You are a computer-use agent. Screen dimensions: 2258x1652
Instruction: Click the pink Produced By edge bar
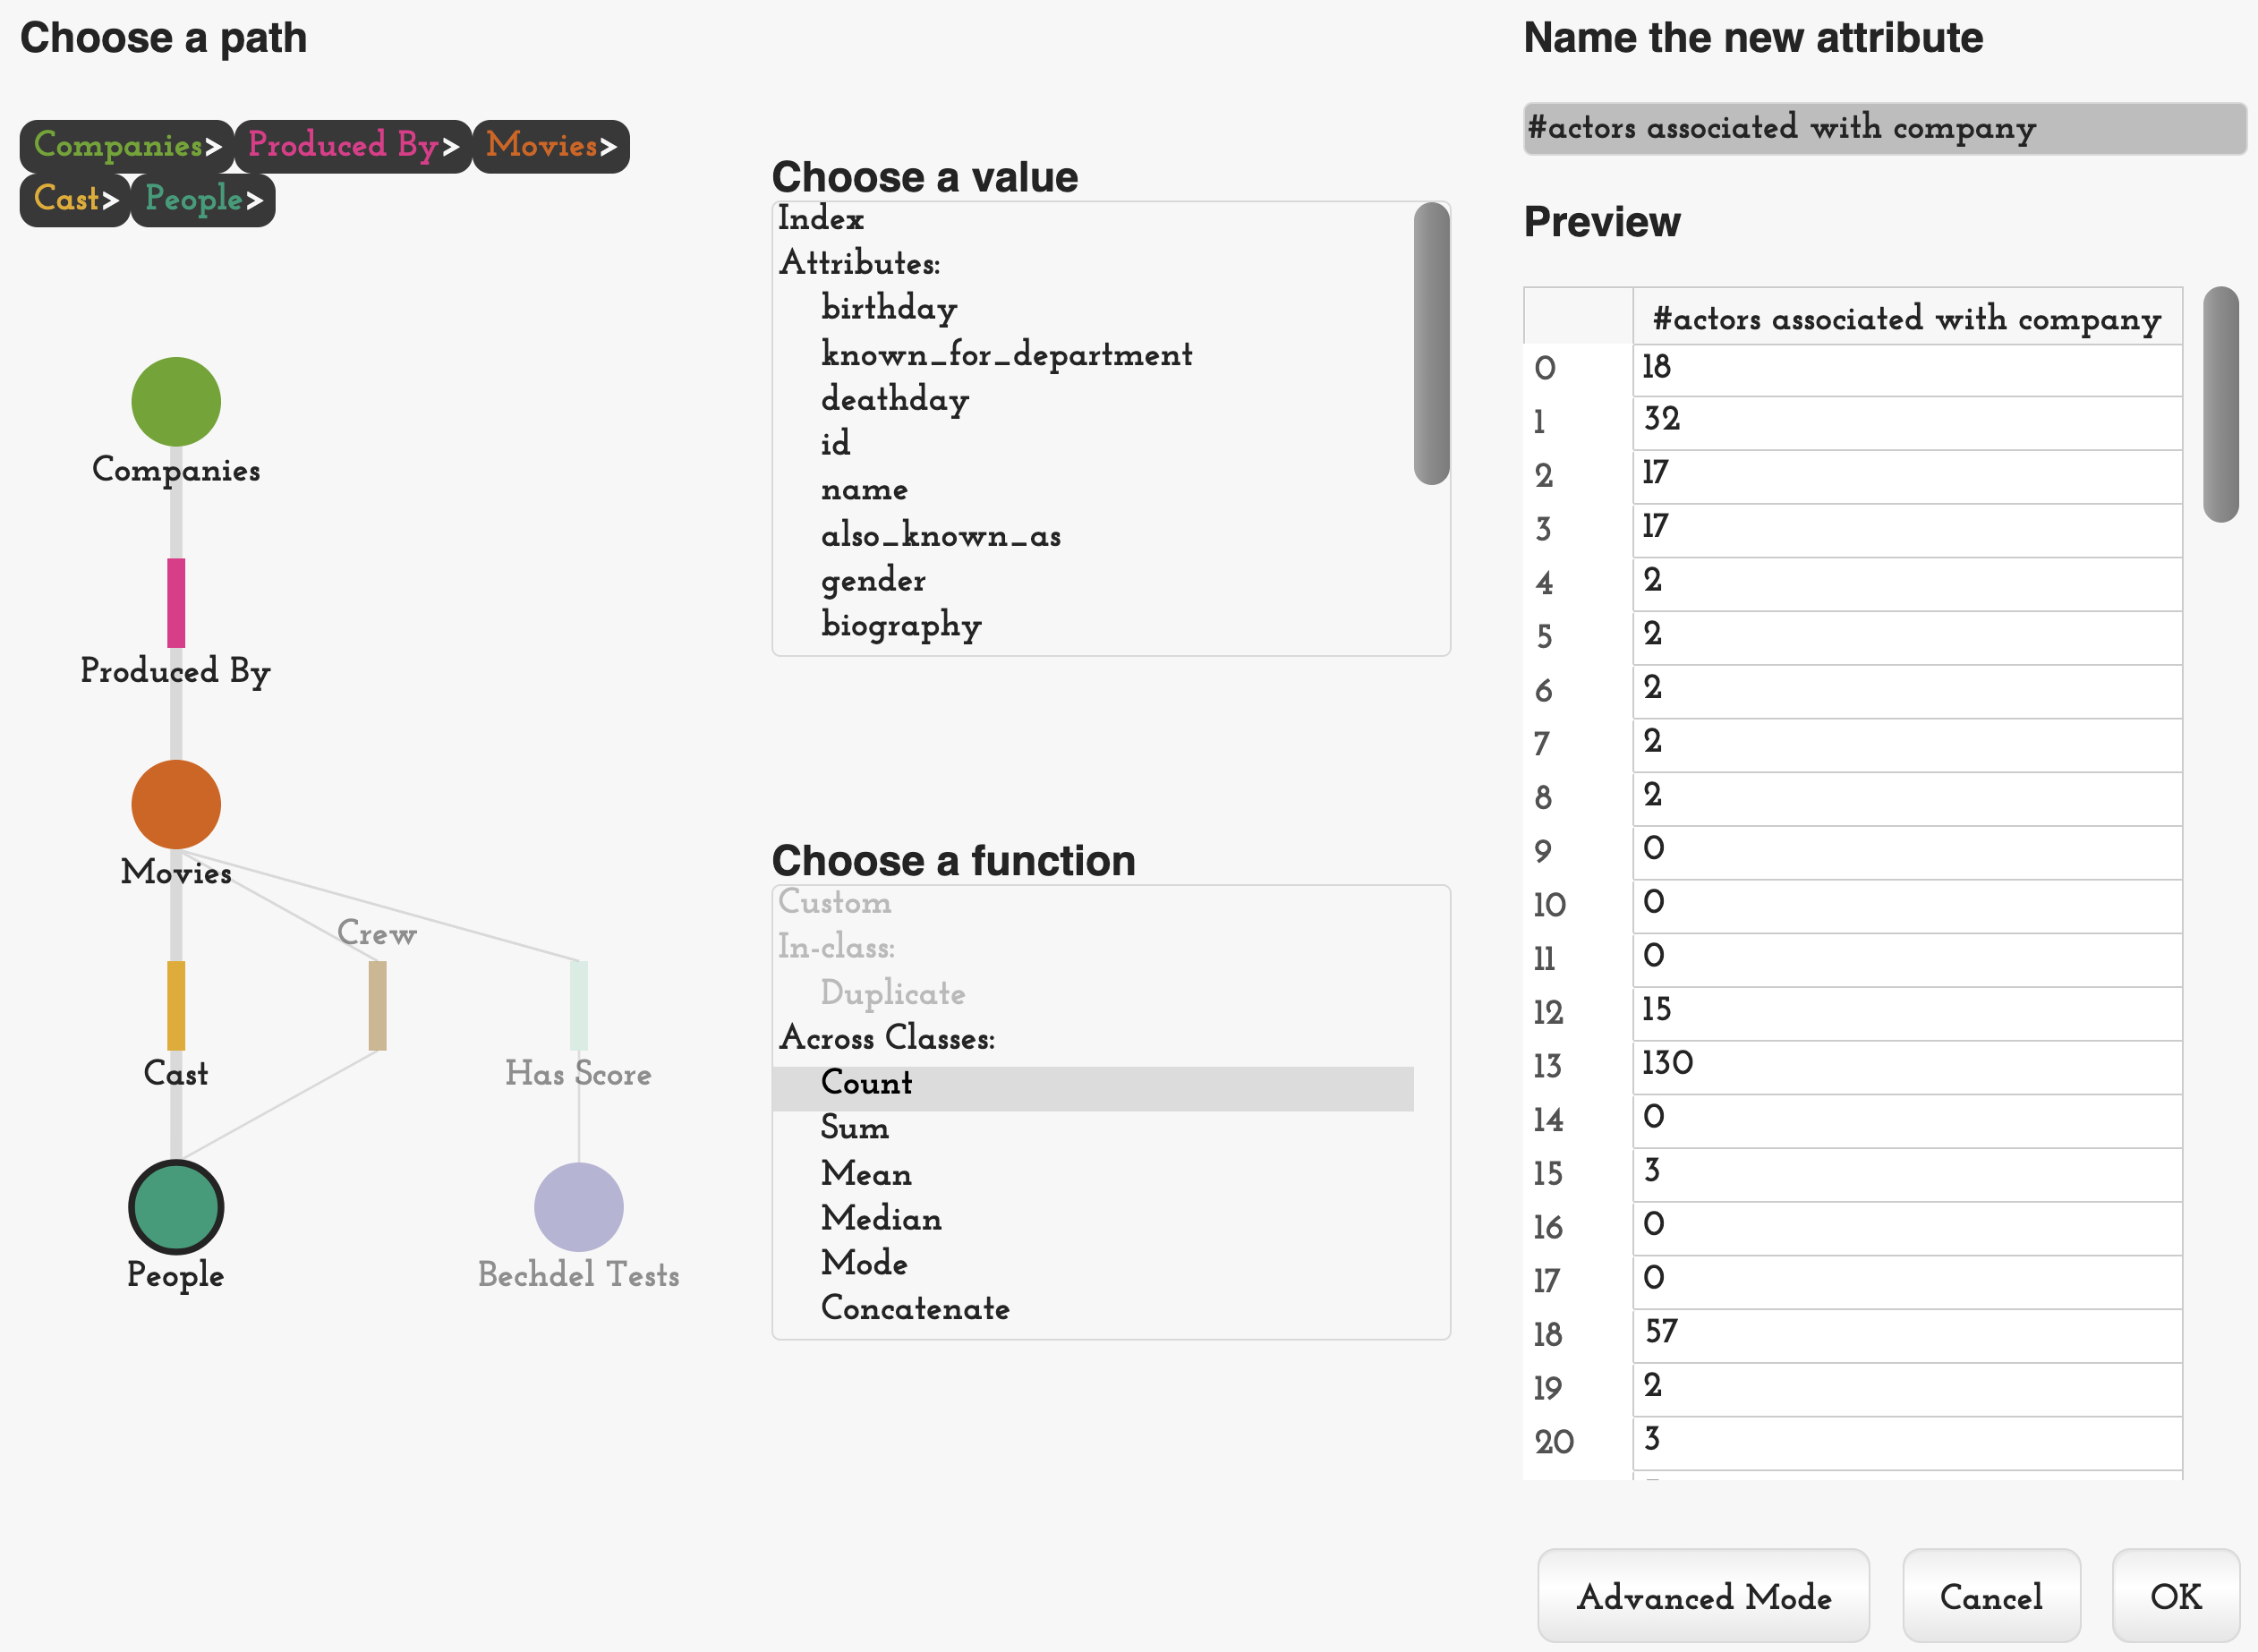point(176,603)
